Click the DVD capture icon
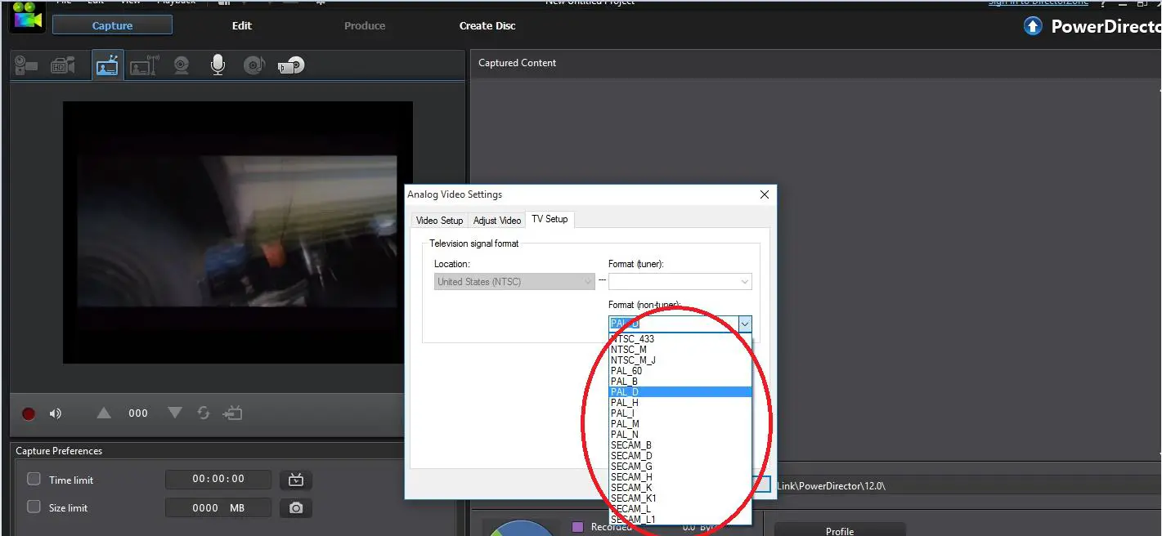Viewport: 1162px width, 536px height. (x=290, y=65)
